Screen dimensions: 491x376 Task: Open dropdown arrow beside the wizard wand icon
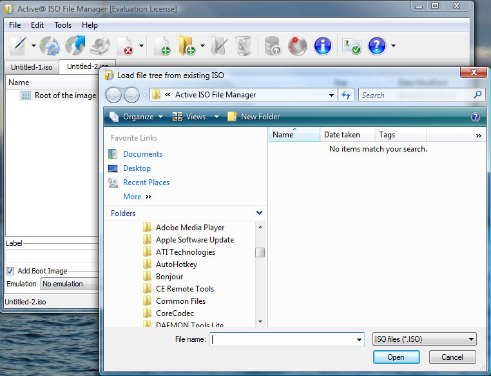coord(34,46)
